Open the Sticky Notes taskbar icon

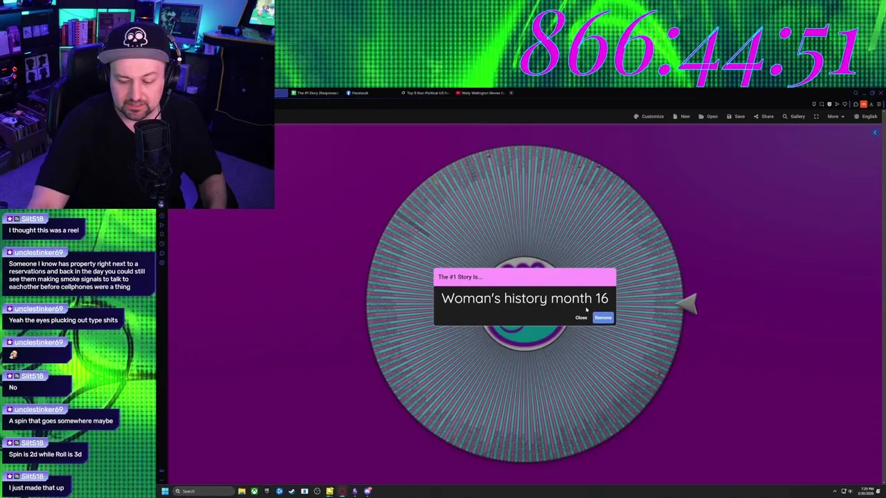pos(329,491)
